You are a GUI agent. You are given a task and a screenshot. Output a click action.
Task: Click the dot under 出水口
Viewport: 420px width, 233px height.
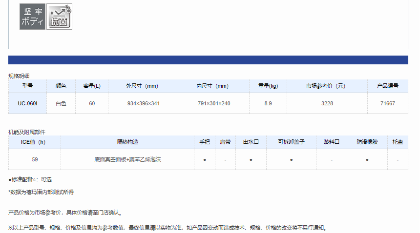coord(251,160)
